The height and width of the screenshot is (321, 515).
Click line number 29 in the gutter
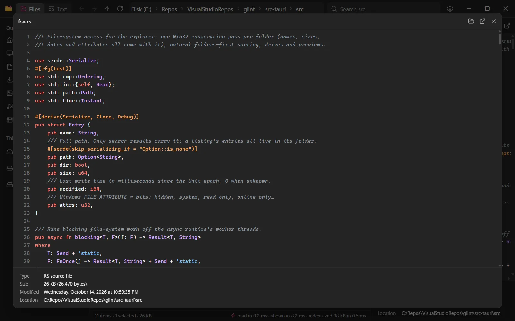[x=27, y=261]
